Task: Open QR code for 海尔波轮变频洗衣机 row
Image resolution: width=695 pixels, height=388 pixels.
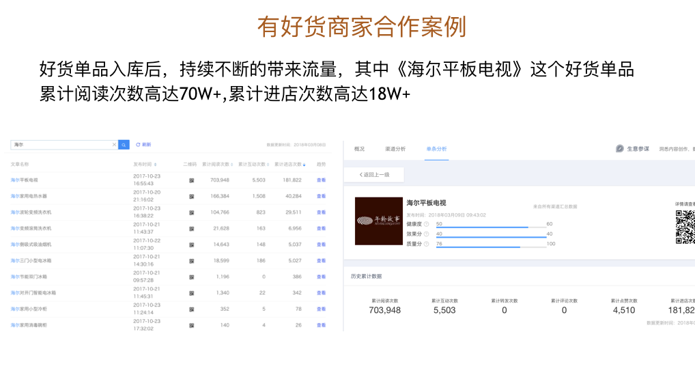Action: point(191,213)
